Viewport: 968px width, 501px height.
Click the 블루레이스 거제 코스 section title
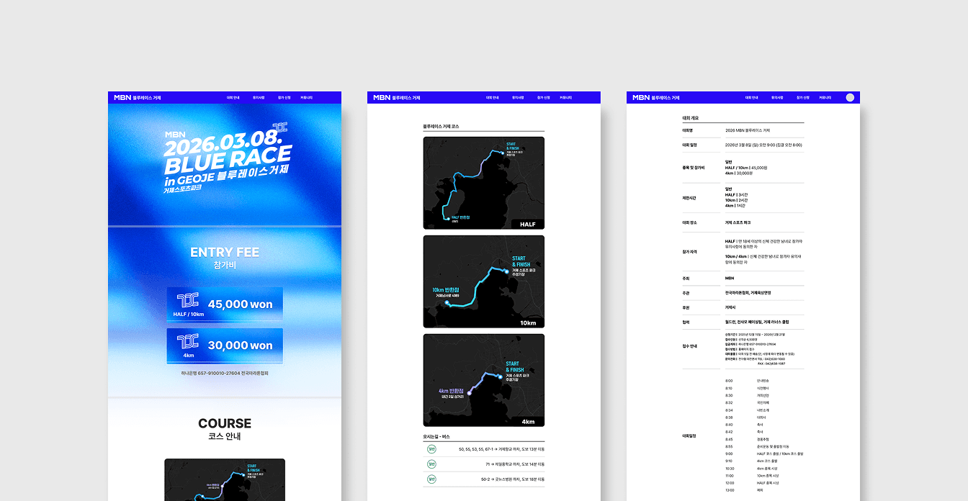pyautogui.click(x=441, y=127)
